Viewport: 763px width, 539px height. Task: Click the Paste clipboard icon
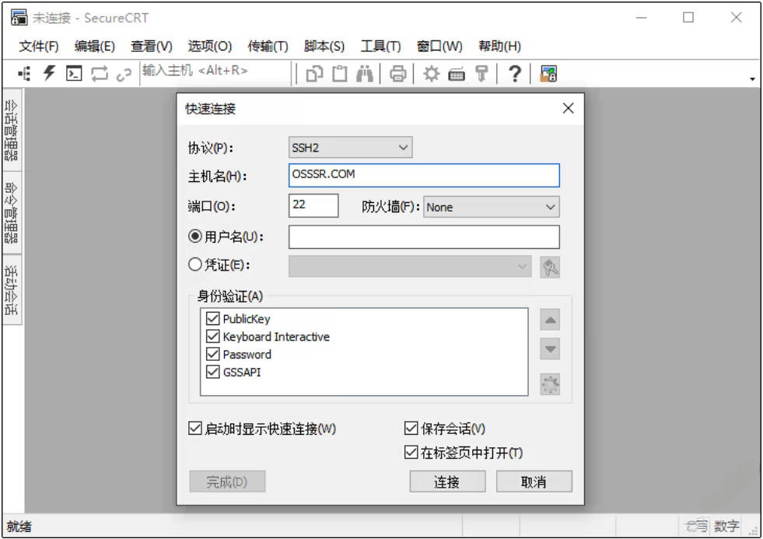pos(340,74)
